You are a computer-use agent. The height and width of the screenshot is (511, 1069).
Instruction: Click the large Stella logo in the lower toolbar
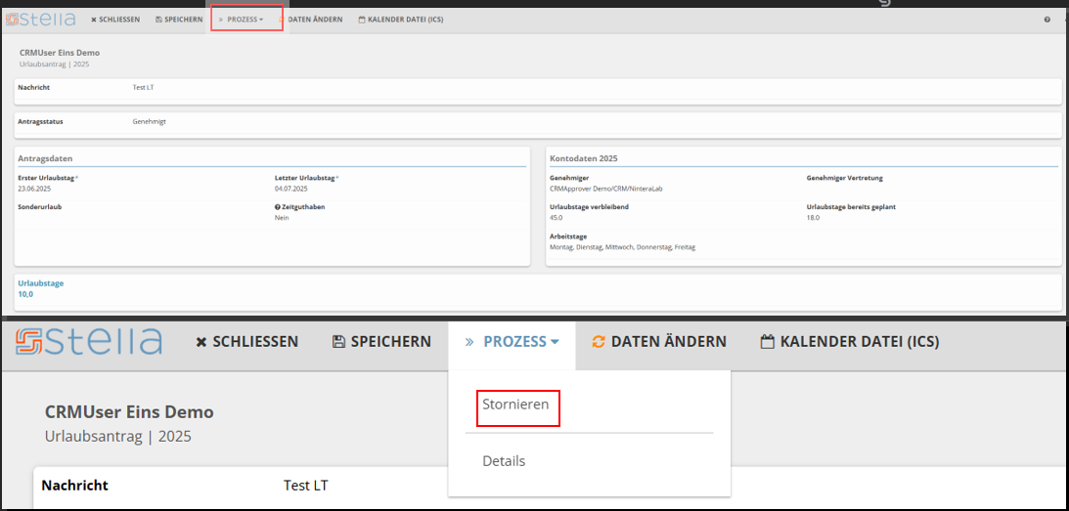pyautogui.click(x=89, y=342)
